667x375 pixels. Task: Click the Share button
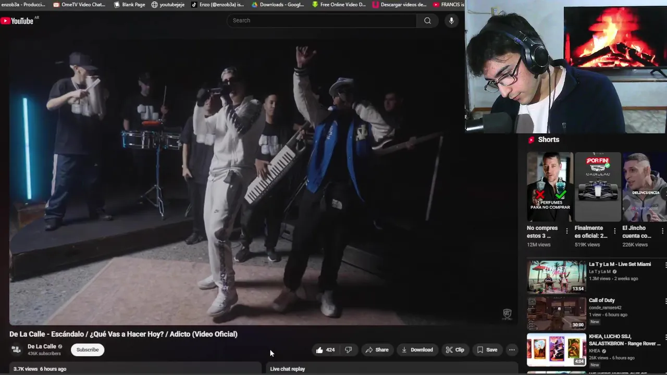[x=377, y=350]
